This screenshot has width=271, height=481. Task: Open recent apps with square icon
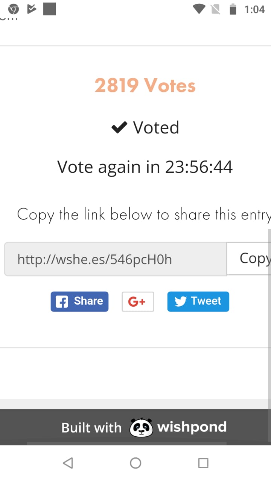coord(203,463)
